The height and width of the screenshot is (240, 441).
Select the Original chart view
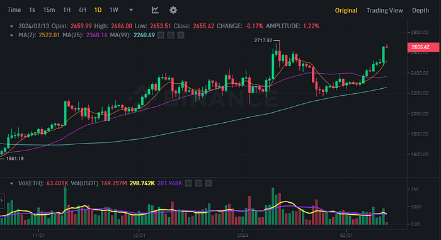pyautogui.click(x=346, y=11)
